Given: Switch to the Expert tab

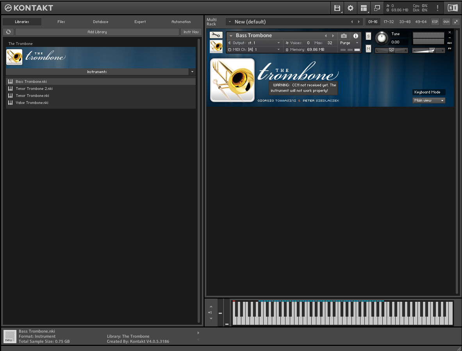Looking at the screenshot, I should point(140,22).
